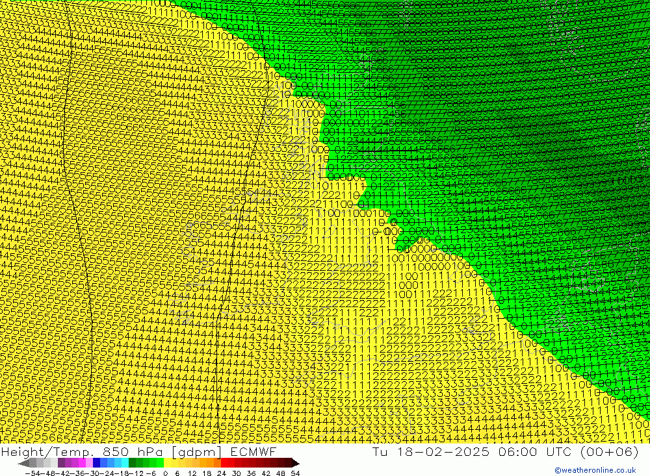Screen dimensions: 650x476
Task: Click the '[gdpm]' unit label
Action: pyautogui.click(x=196, y=452)
